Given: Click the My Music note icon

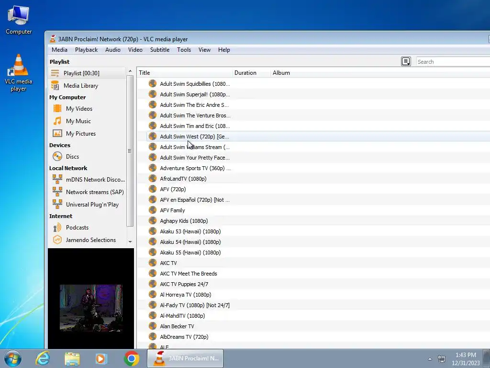Looking at the screenshot, I should [57, 121].
